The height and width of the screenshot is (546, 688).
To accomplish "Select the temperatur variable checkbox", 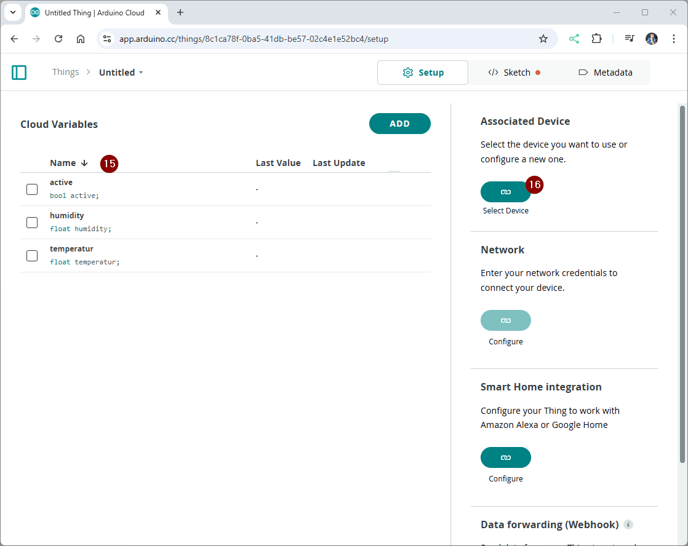I will [32, 256].
